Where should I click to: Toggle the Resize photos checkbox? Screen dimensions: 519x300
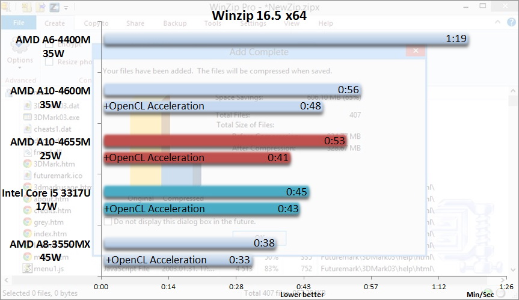(49, 62)
